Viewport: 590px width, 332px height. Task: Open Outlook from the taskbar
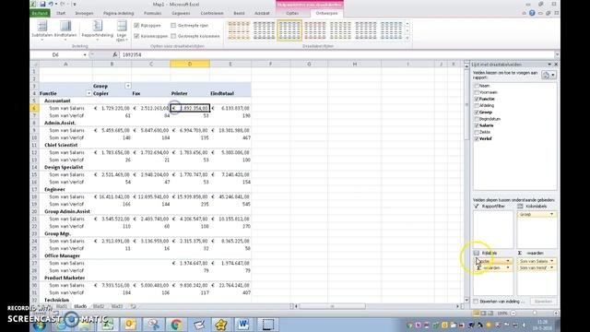pyautogui.click(x=130, y=324)
